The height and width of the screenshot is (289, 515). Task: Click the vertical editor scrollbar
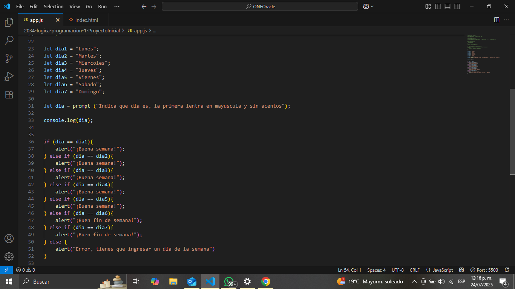click(x=512, y=132)
